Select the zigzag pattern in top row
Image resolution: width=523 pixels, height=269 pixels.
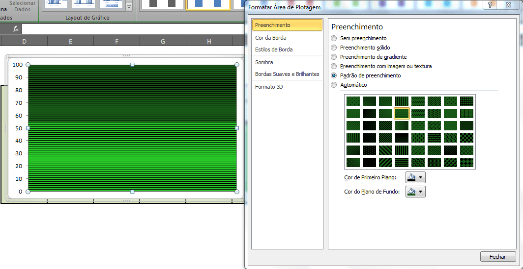tap(435, 101)
